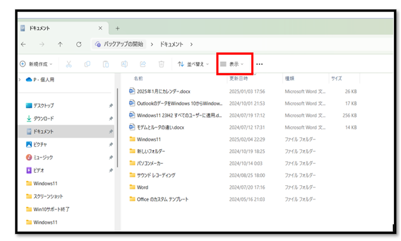Click 256 KB size cell
401x241 pixels.
click(350, 115)
